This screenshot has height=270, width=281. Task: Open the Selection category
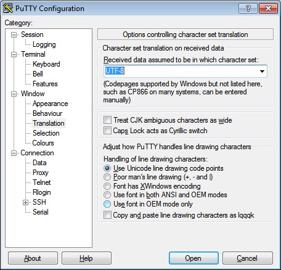click(46, 133)
